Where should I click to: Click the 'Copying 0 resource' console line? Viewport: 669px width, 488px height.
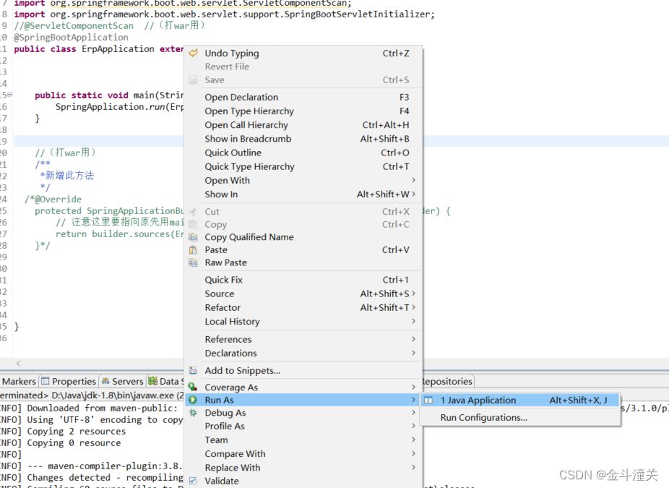tap(61, 442)
